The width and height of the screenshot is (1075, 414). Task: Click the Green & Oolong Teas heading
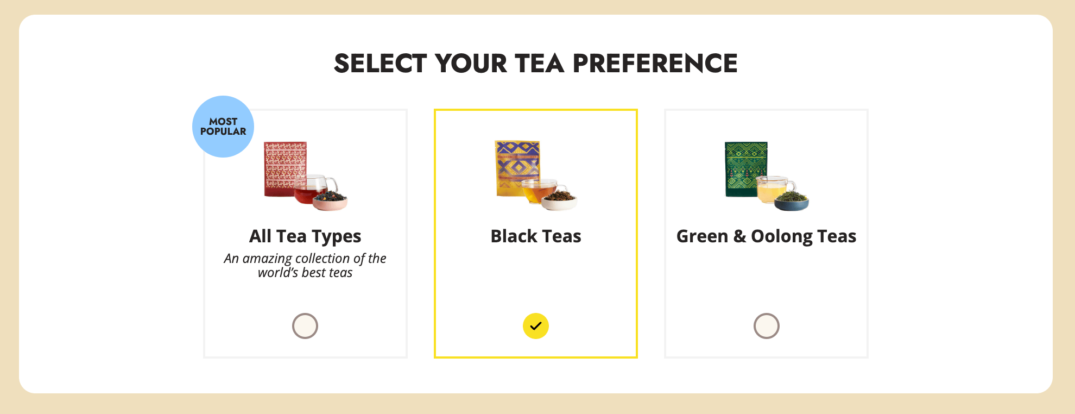coord(766,236)
